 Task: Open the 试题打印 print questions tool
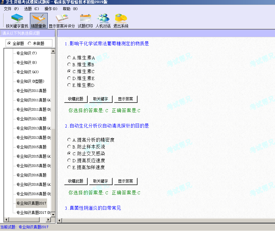(x=85, y=21)
